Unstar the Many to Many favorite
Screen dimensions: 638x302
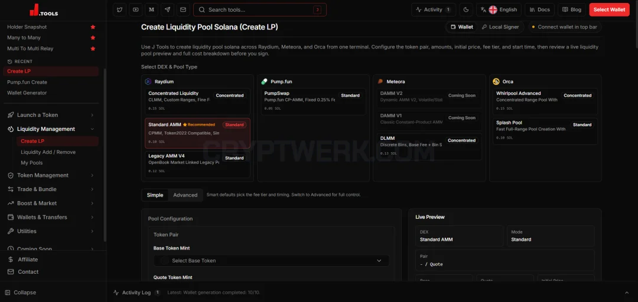(x=93, y=37)
